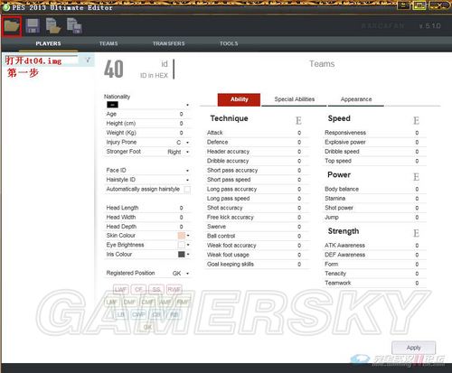This screenshot has width=452, height=373.
Task: Select the Ability tab
Action: [239, 99]
